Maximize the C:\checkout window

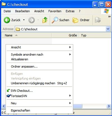(102, 4)
